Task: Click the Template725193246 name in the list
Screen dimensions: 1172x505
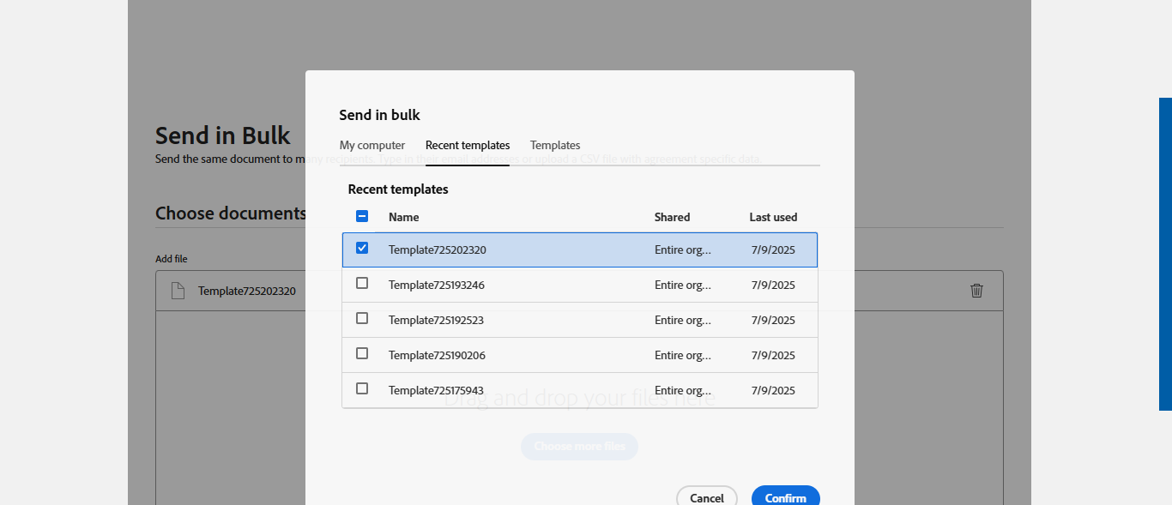Action: [437, 286]
